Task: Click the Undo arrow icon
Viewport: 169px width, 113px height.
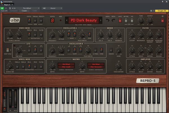Action: point(108,20)
